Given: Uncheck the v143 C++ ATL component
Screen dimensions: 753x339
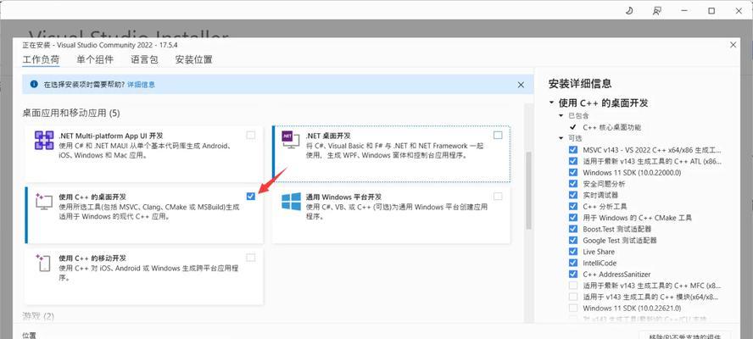Looking at the screenshot, I should pyautogui.click(x=573, y=161).
